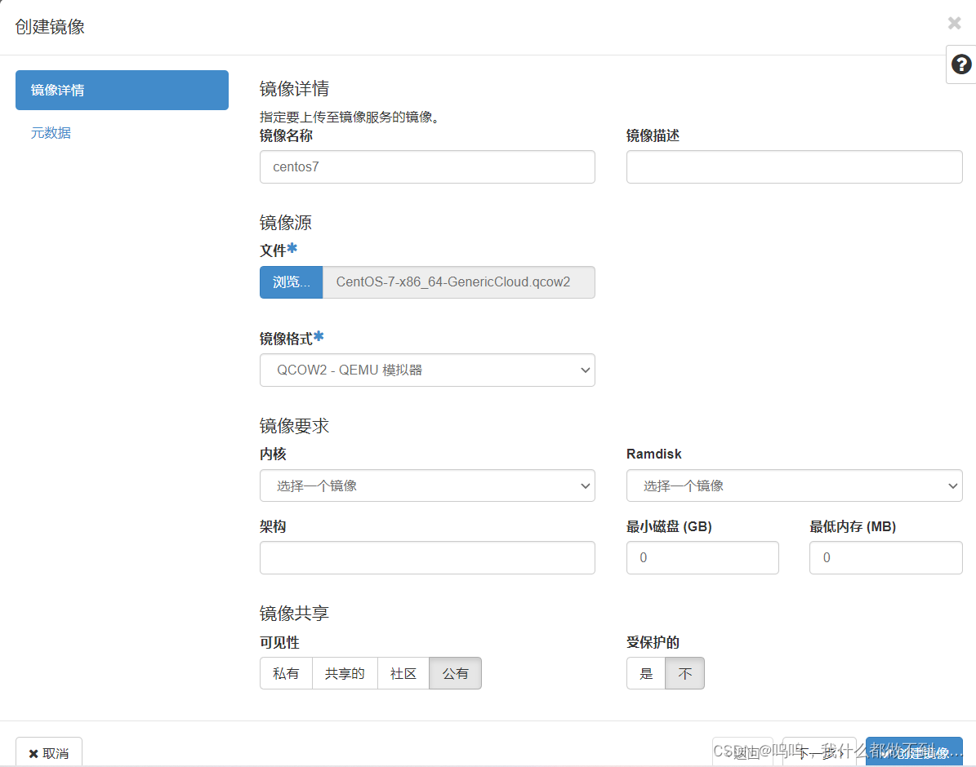Viewport: 976px width, 767px height.
Task: Select the 镜像详情 tab
Action: 121,90
